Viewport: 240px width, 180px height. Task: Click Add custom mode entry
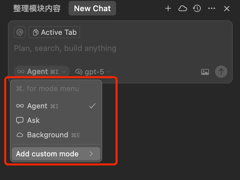[x=56, y=154]
